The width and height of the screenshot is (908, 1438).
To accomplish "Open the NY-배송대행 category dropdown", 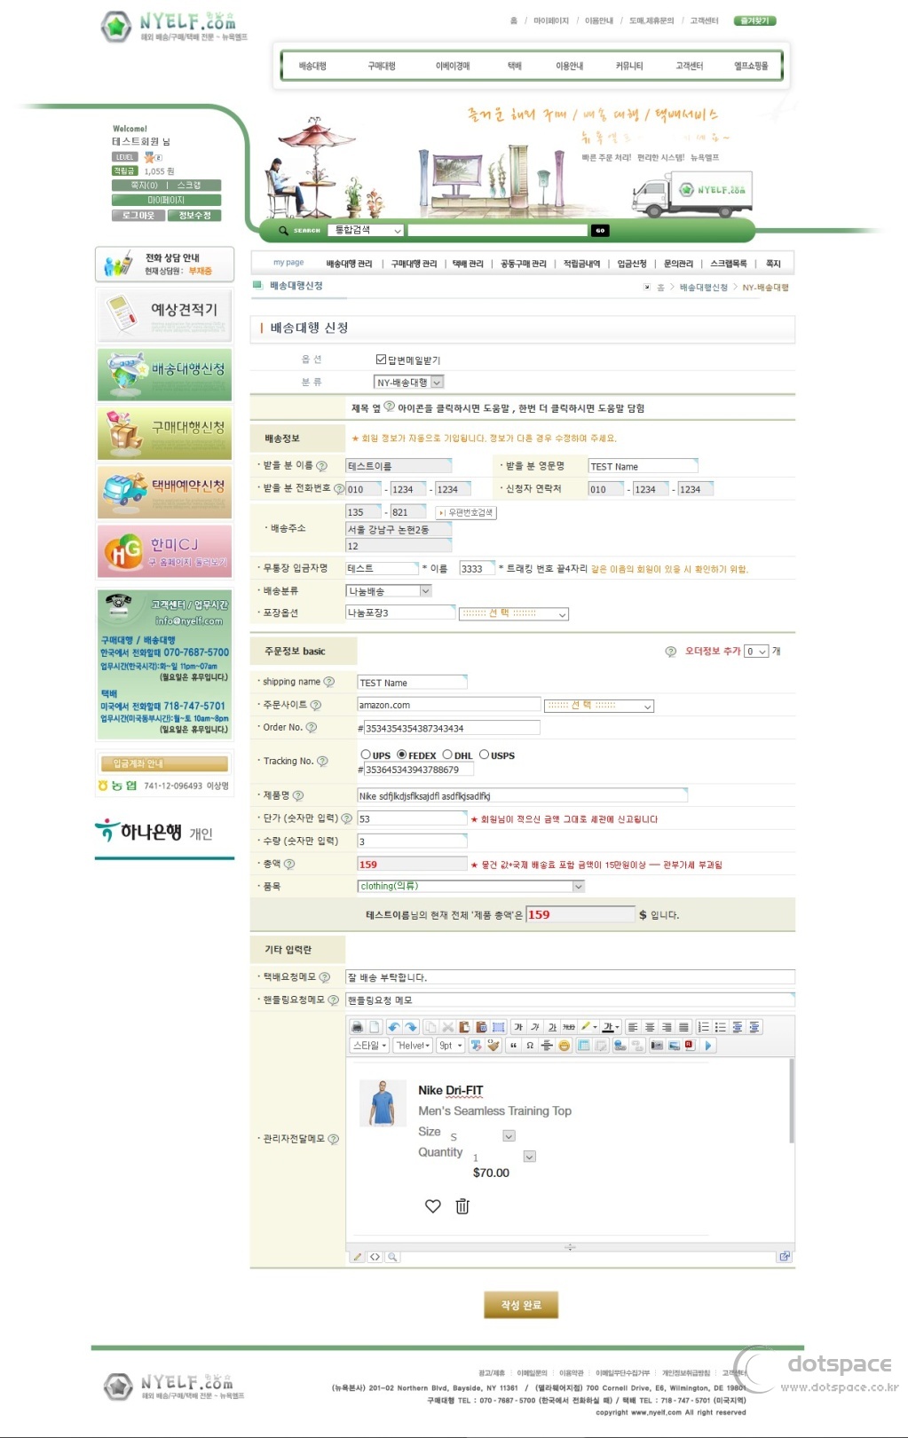I will [x=408, y=383].
